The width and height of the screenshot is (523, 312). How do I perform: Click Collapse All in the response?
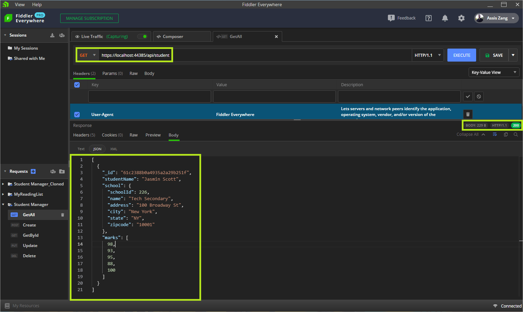coord(471,134)
